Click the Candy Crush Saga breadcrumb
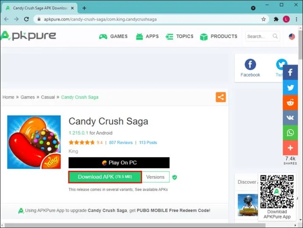Screen dimensions: 303x228 [80, 97]
